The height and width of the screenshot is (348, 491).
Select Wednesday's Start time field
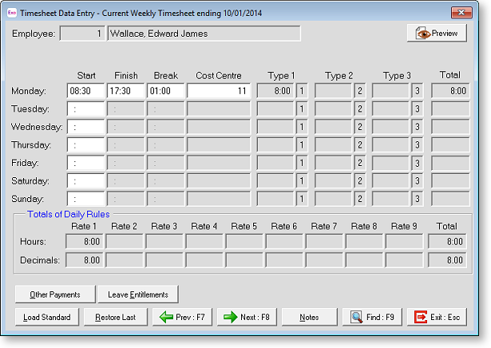tap(85, 127)
